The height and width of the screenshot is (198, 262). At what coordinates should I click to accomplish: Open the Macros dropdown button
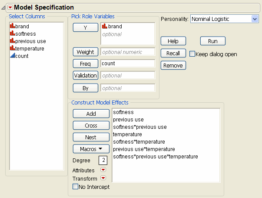[91, 149]
